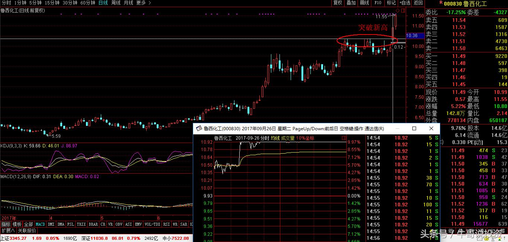
Task: Add stock via +自选 button
Action: click(405, 3)
